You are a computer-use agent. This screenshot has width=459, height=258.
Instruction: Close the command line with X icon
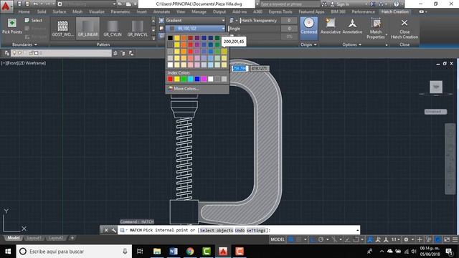point(106,230)
